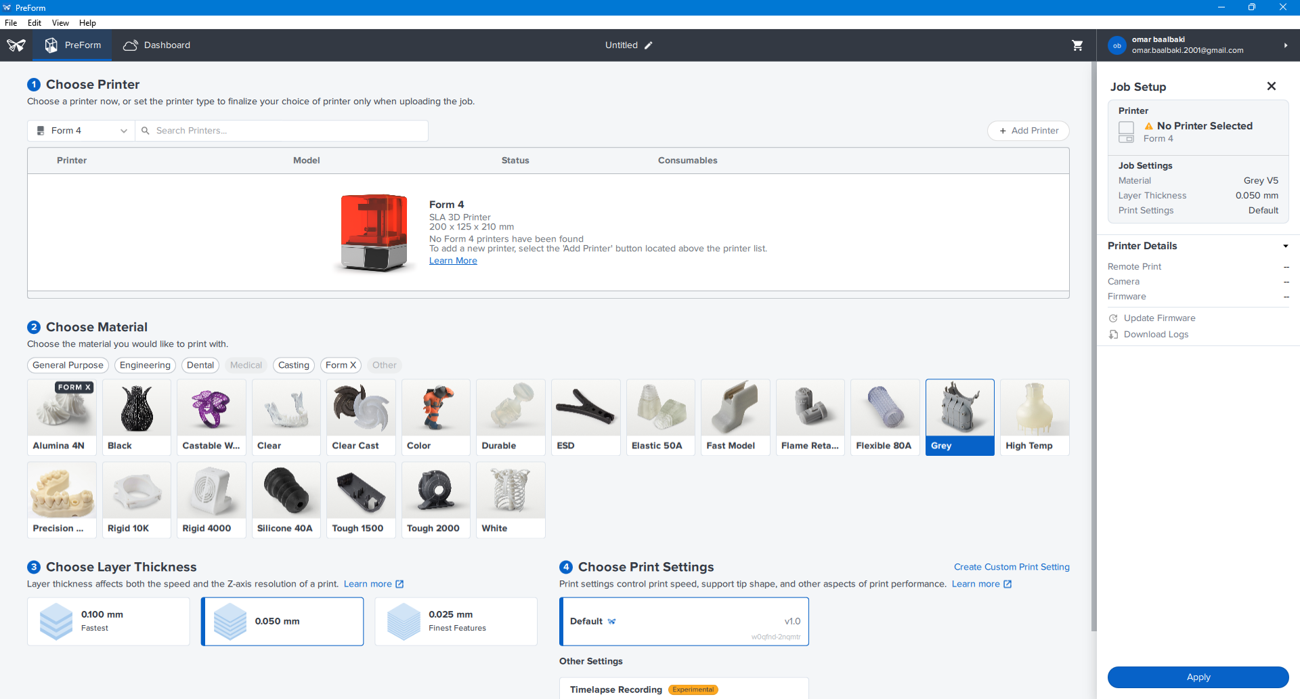Image resolution: width=1300 pixels, height=699 pixels.
Task: Select the Silicone 40A material
Action: coord(286,500)
